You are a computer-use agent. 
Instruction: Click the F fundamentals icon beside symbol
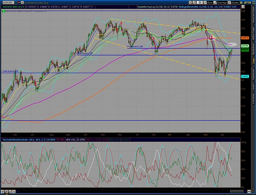pos(22,2)
